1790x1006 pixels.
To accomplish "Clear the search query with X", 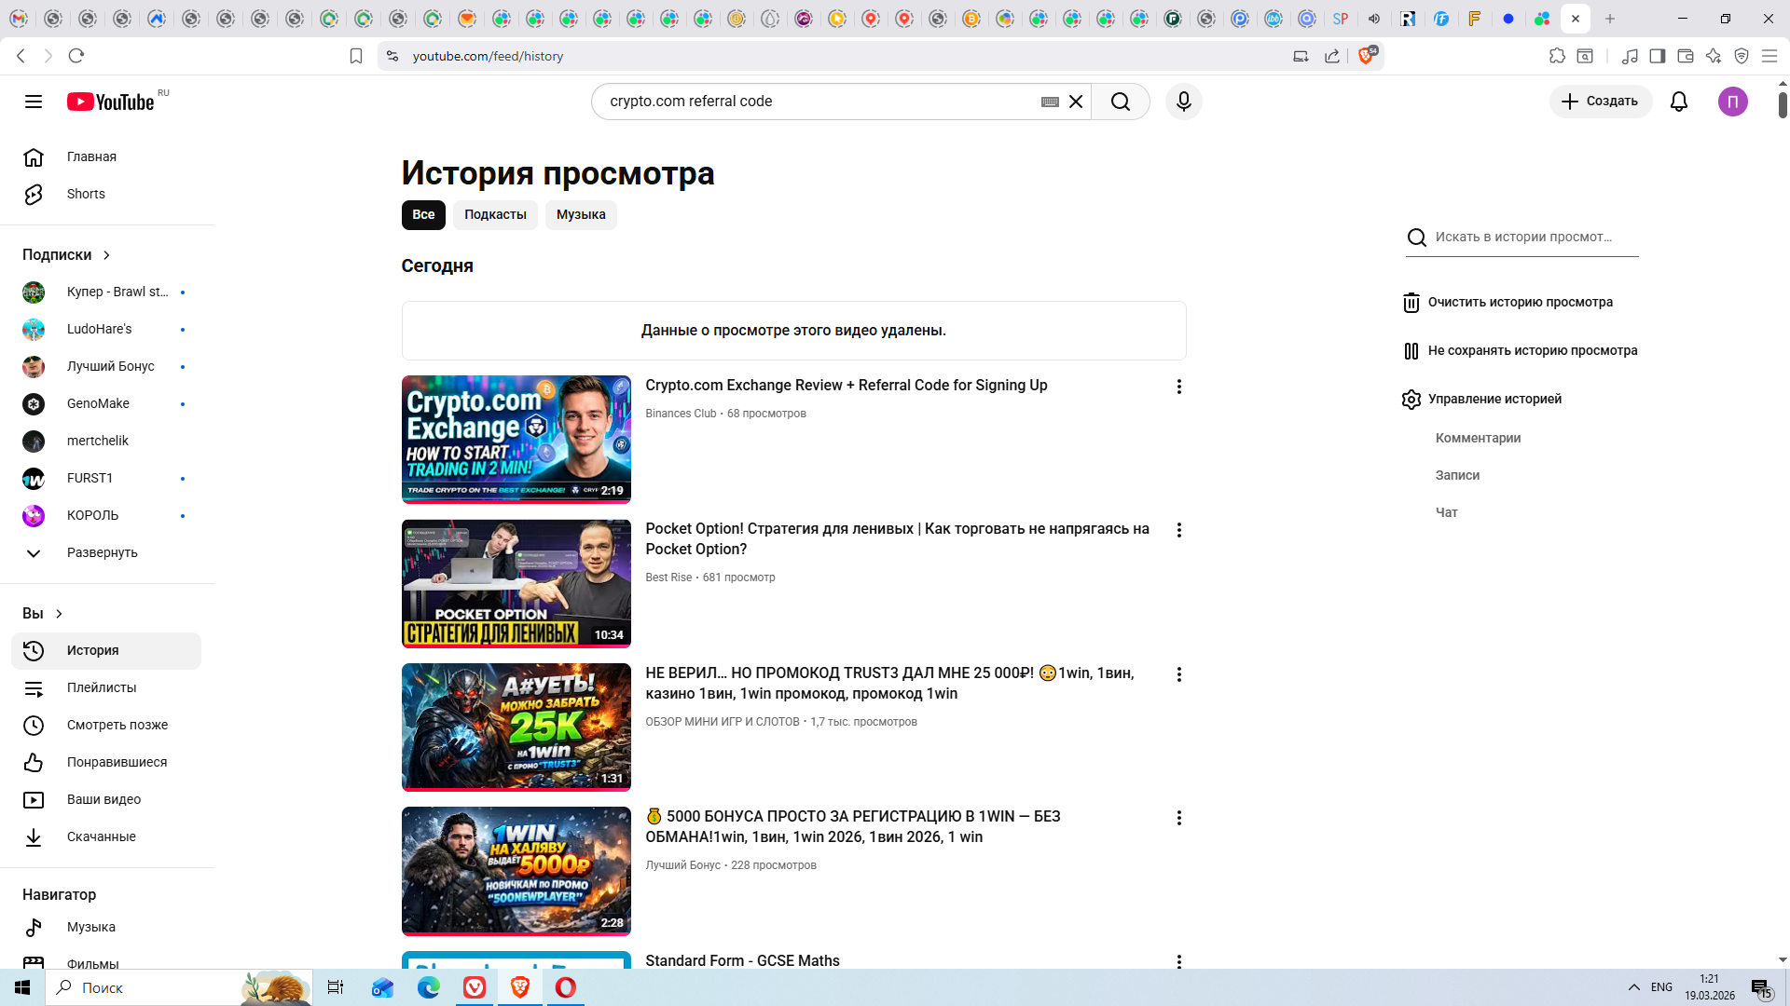I will (1076, 102).
